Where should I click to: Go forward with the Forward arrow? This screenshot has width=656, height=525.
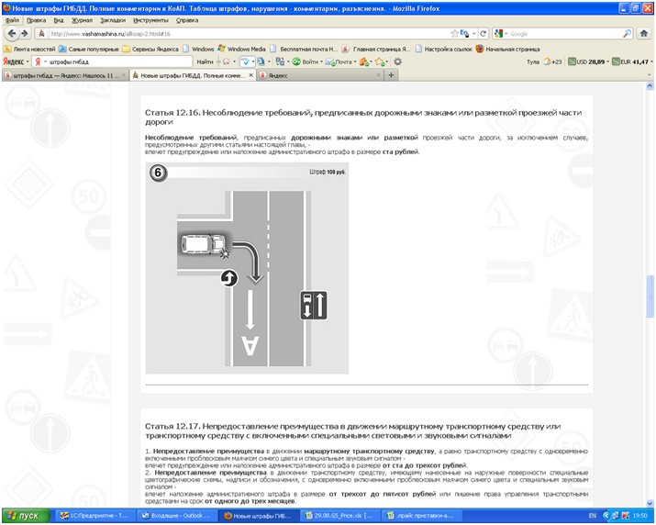25,33
